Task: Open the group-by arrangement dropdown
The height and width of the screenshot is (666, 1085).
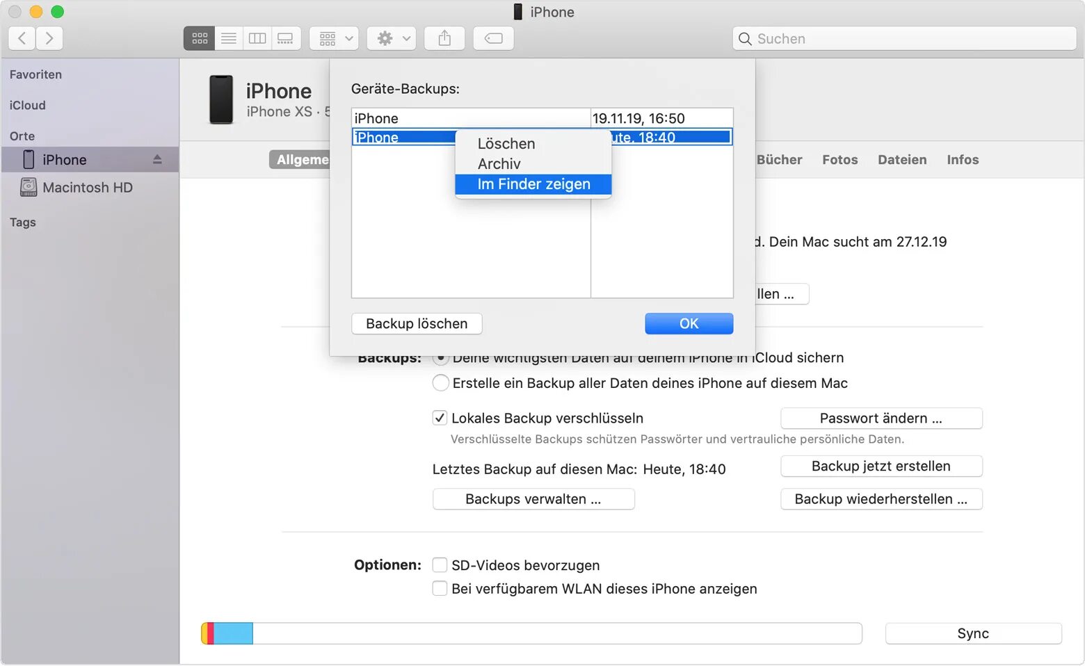Action: (335, 38)
